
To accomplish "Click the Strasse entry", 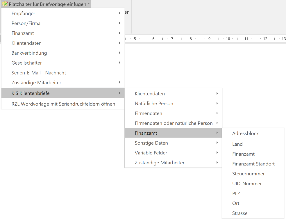I will tap(240, 213).
